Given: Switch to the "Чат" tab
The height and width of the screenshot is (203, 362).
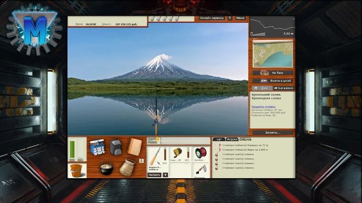Looking at the screenshot, I should 219,139.
